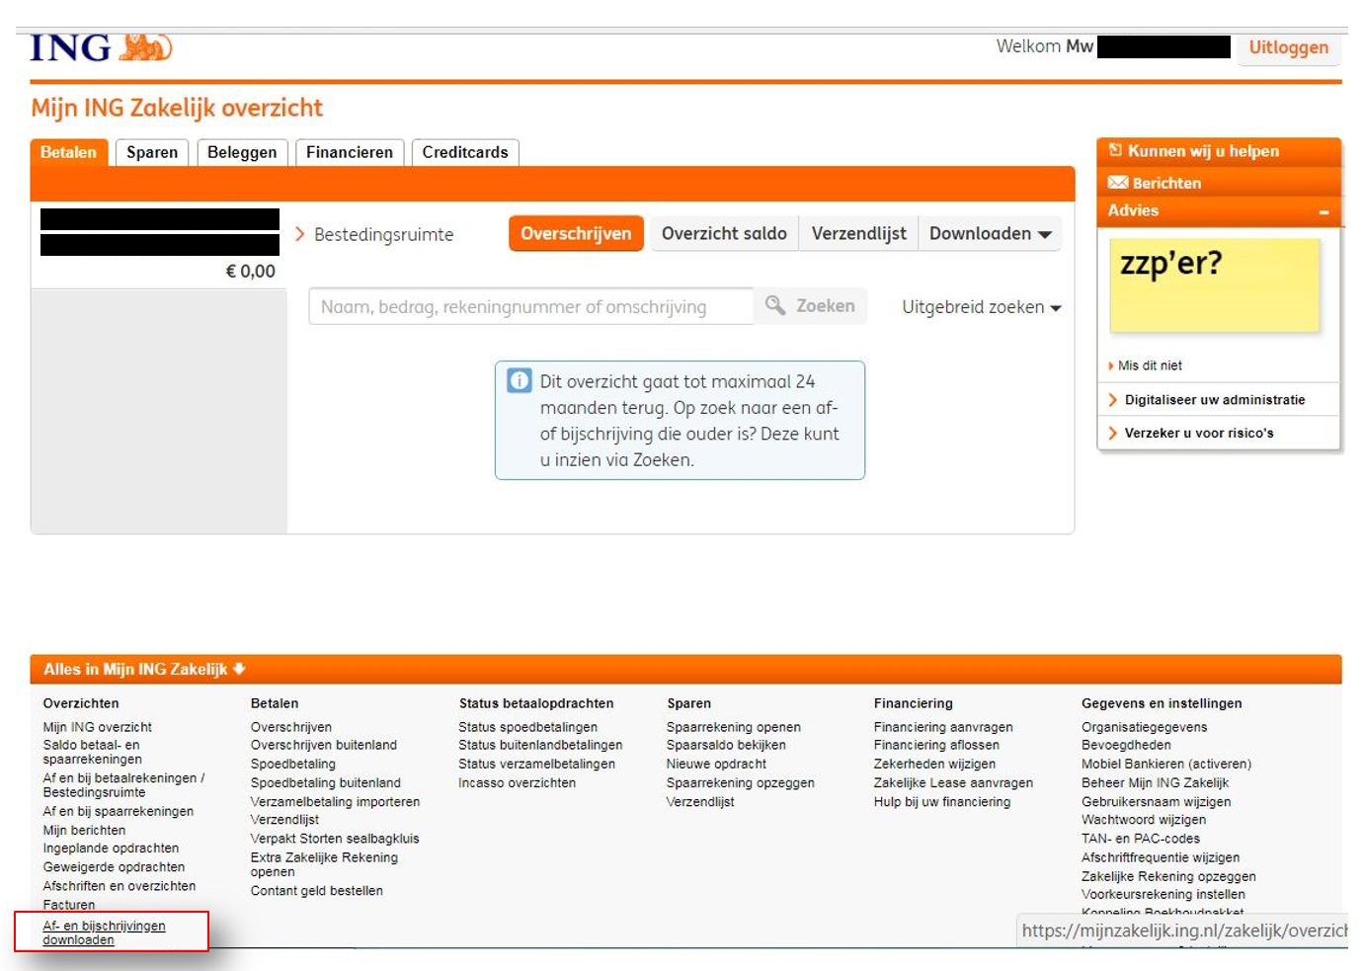The width and height of the screenshot is (1363, 971).
Task: Open Af- en bijschrijvingen downloaden link
Action: click(x=104, y=932)
